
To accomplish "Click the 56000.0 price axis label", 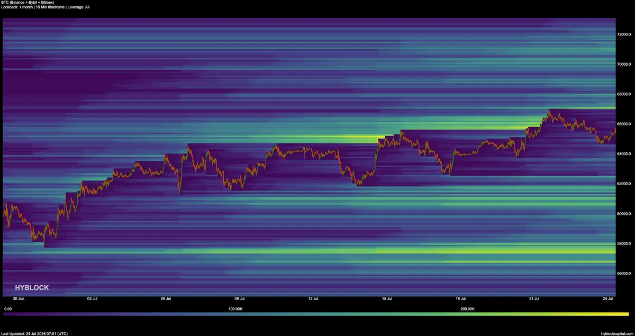I will pos(623,274).
